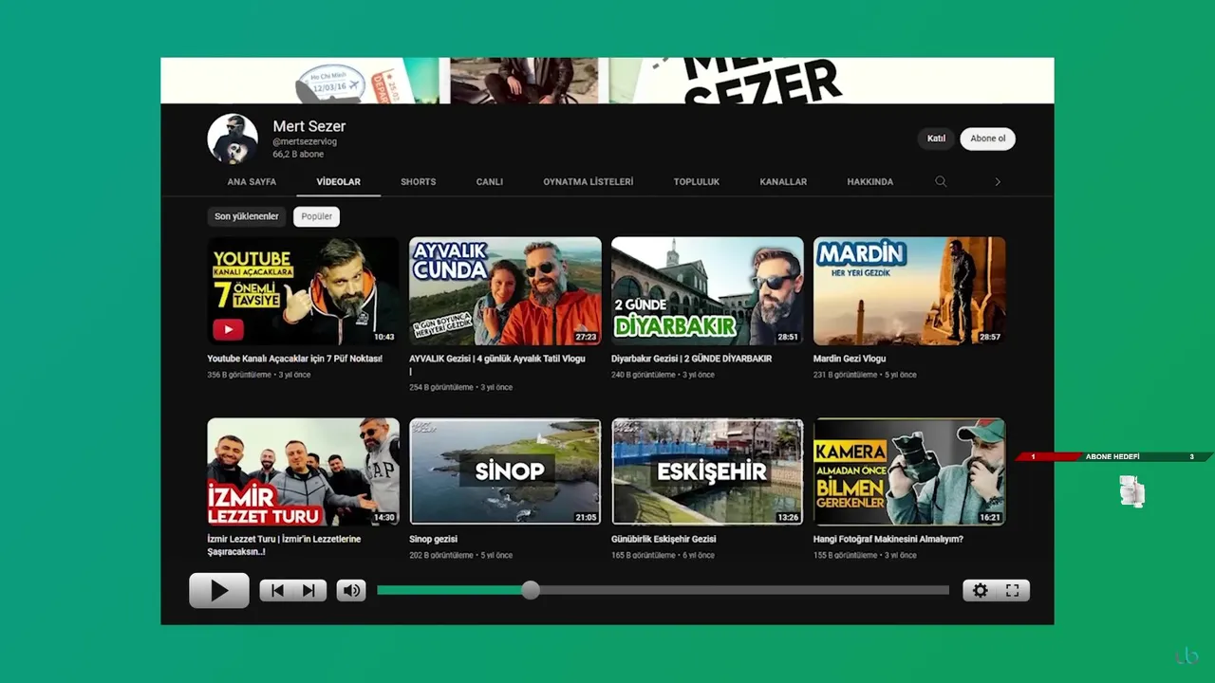Open 2 Günde Diyarbakır video thumbnail
Screen dimensions: 1215x683
tap(707, 290)
